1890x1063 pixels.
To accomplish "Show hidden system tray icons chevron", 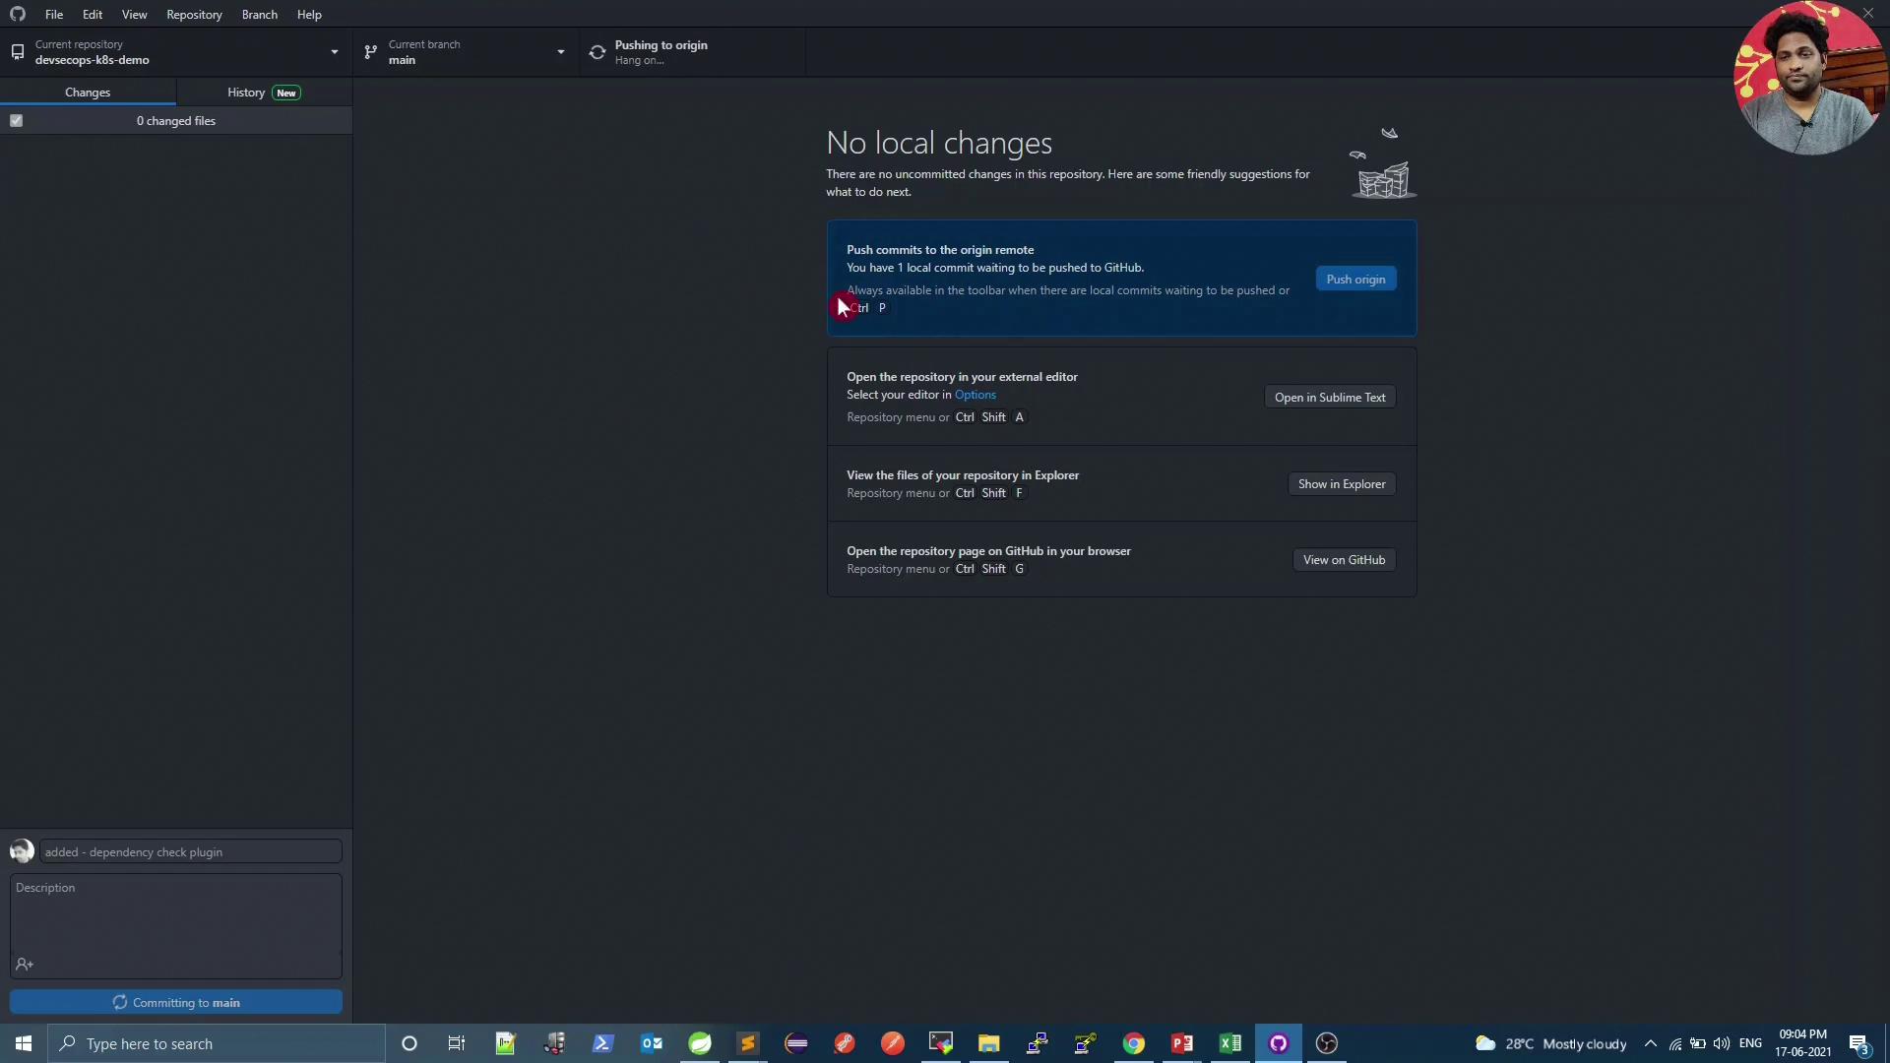I will 1651,1043.
